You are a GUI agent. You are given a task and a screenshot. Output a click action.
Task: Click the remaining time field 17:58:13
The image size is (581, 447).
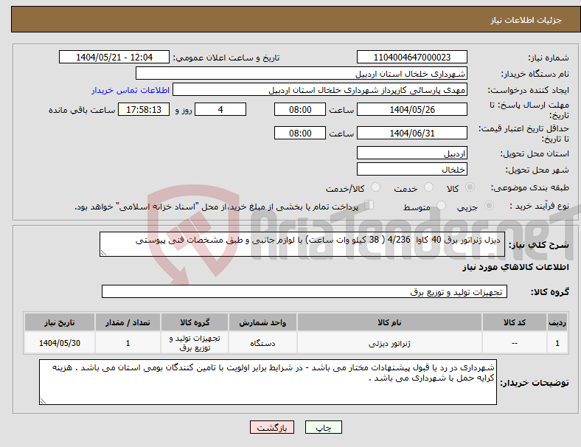(144, 109)
